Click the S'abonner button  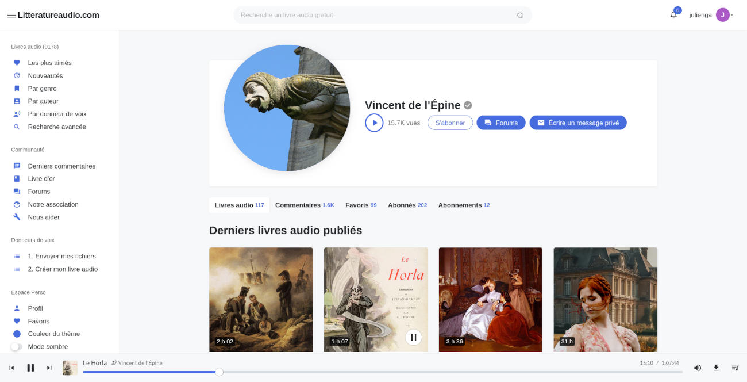point(450,123)
